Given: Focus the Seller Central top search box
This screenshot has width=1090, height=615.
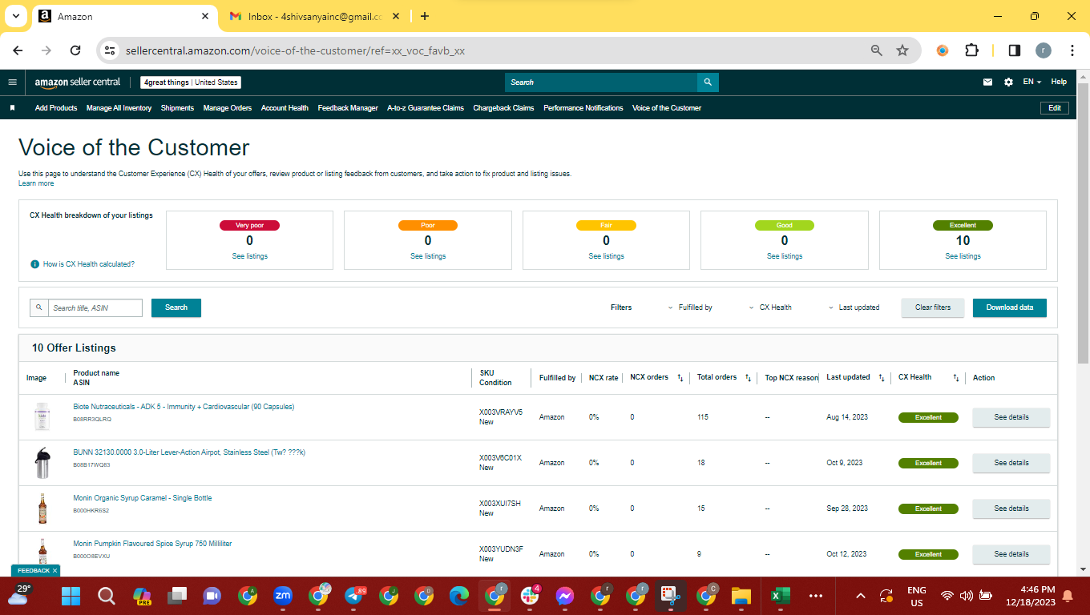Looking at the screenshot, I should pos(601,82).
